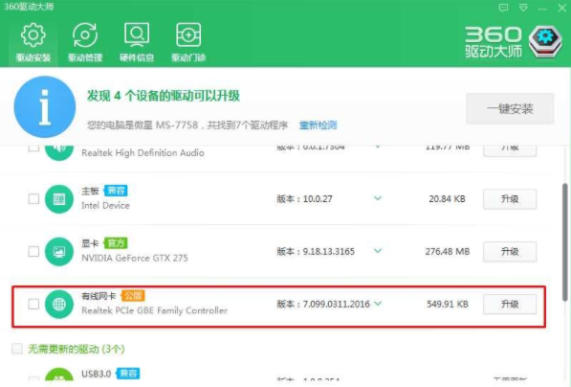571x387 pixels.
Task: Click the 20.84 KB size value
Action: point(448,199)
